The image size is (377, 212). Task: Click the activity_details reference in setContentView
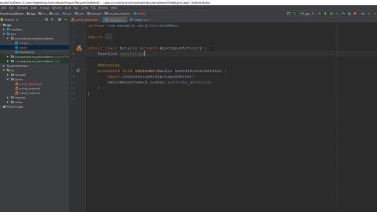187,82
